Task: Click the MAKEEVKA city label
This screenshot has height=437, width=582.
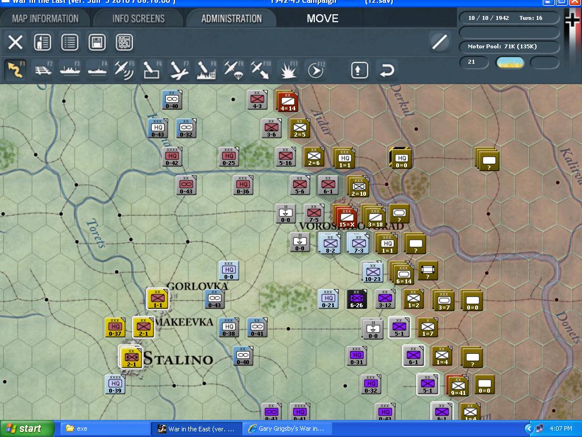Action: pos(185,322)
